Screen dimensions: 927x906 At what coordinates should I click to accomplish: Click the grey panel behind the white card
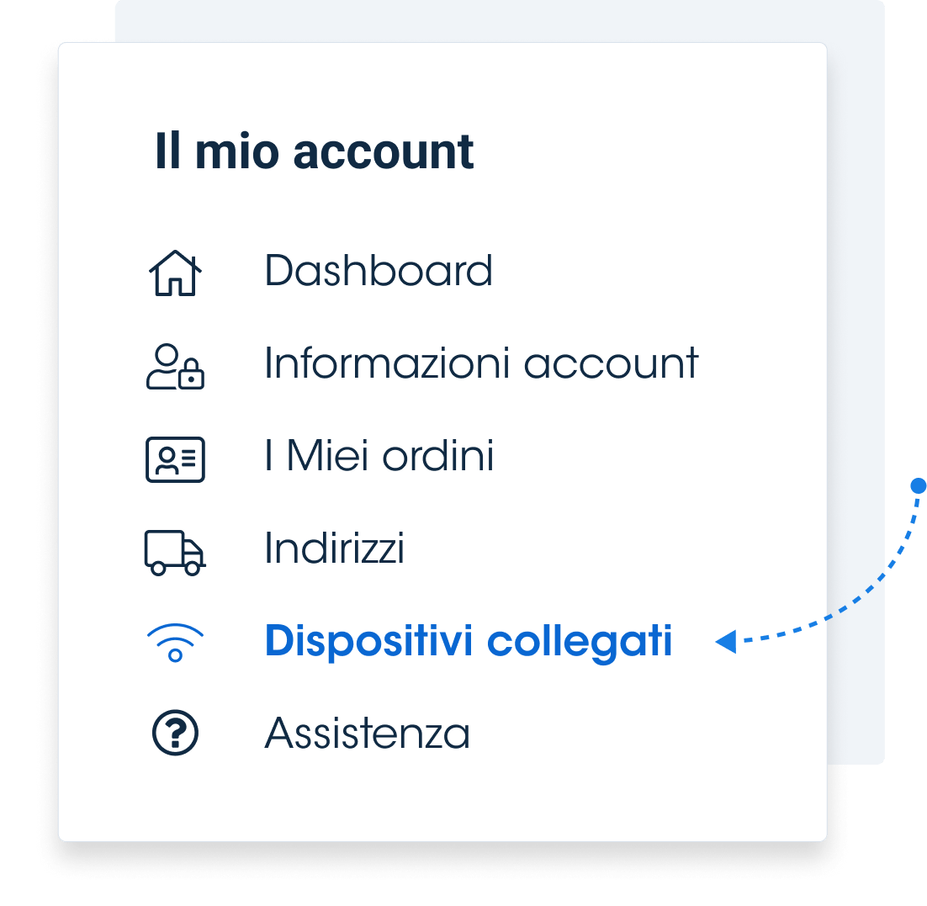[856, 355]
